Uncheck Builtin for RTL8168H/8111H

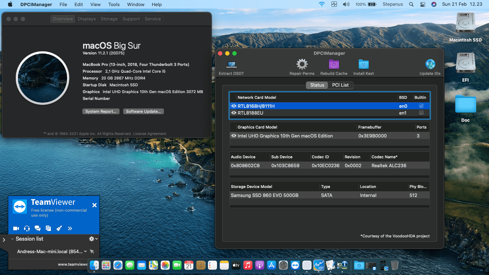click(421, 106)
